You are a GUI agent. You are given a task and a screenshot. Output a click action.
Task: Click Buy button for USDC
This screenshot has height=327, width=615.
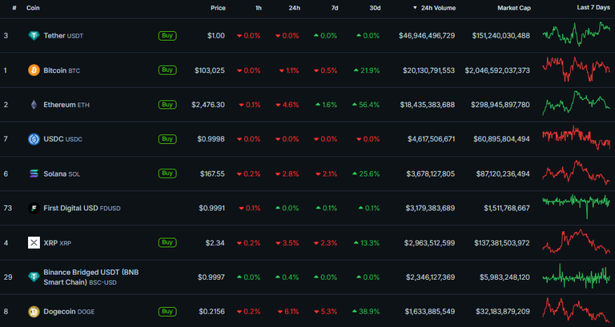coord(167,139)
